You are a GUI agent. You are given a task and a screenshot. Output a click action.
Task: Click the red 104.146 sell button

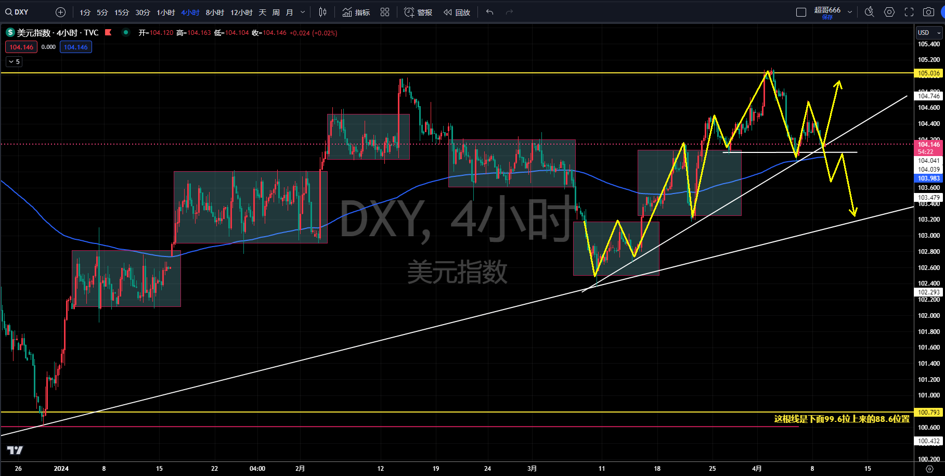[x=21, y=47]
